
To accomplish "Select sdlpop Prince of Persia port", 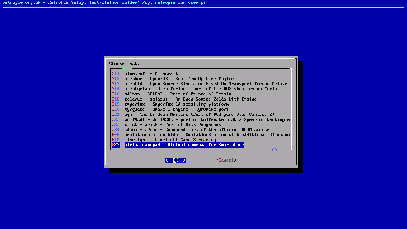I will tap(178, 94).
